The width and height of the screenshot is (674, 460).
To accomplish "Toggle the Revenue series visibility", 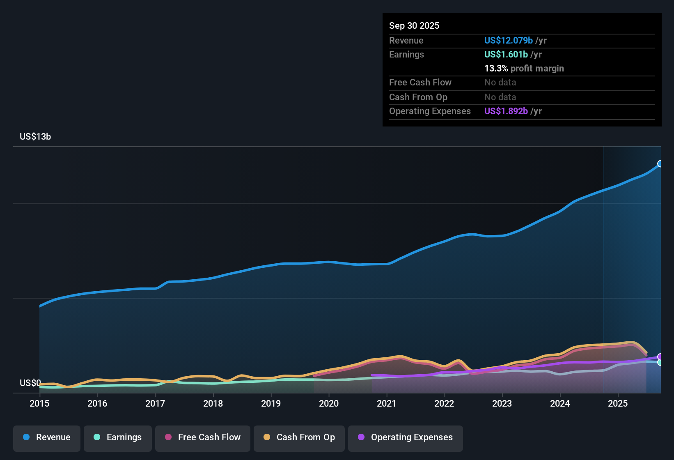I will tap(46, 437).
